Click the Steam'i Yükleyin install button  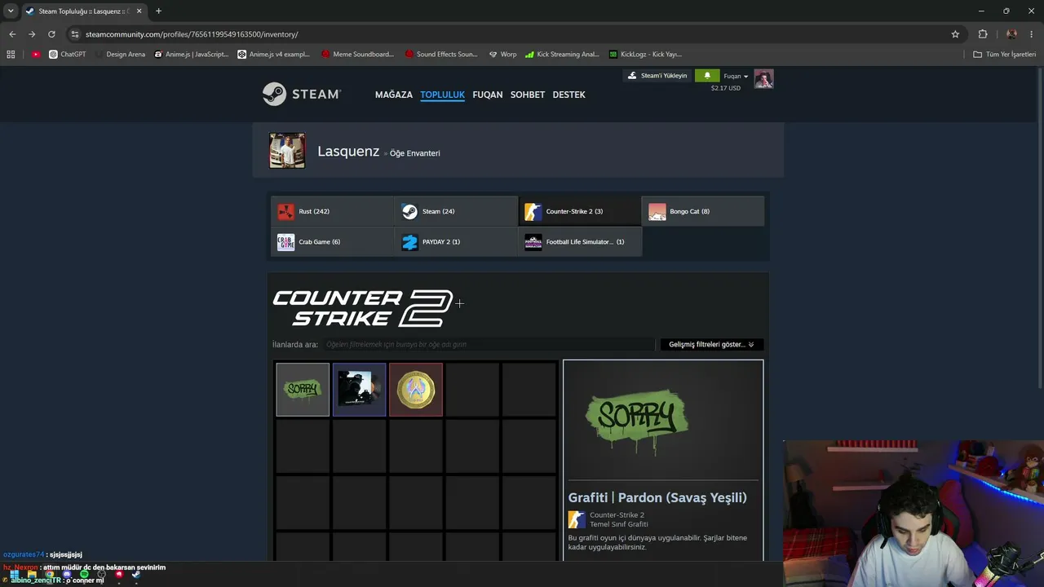(657, 76)
